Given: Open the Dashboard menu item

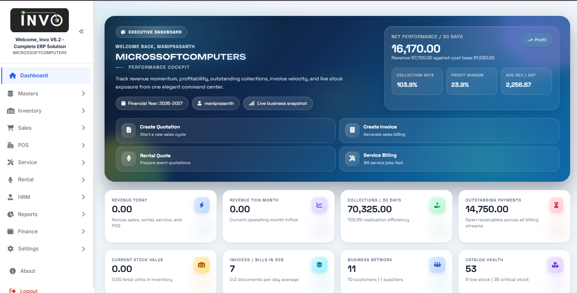Looking at the screenshot, I should (x=46, y=76).
